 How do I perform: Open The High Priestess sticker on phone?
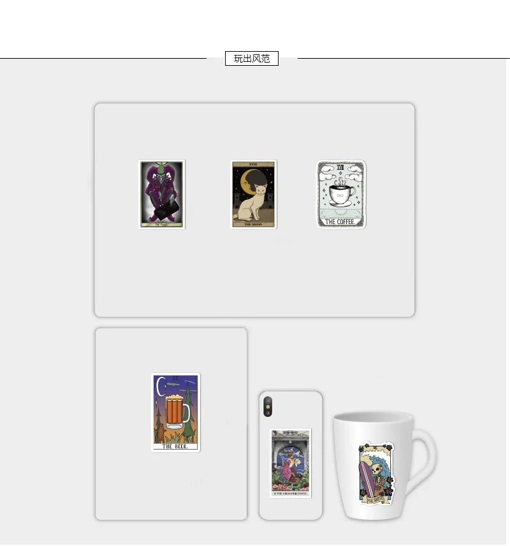(x=290, y=463)
